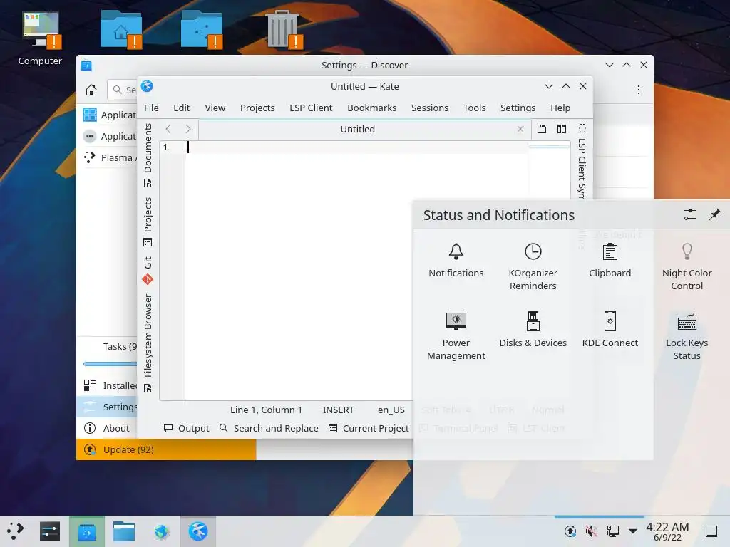730x547 pixels.
Task: Show the Output panel in Kate
Action: click(187, 428)
